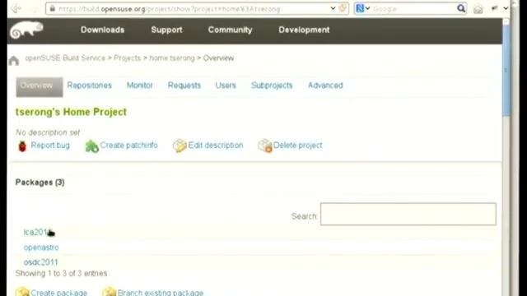This screenshot has height=296, width=527.
Task: Click the 'Showing 1 to 3 of 3 entries' text
Action: [61, 274]
